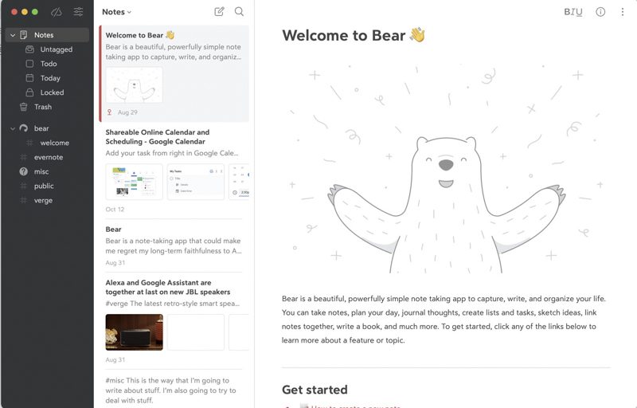Select the public tag
Image resolution: width=637 pixels, height=408 pixels.
(44, 186)
